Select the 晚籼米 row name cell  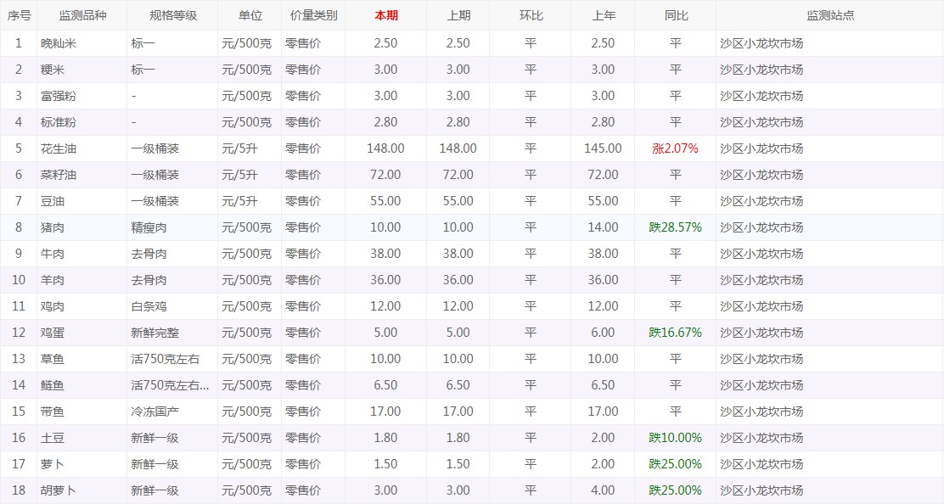pyautogui.click(x=59, y=43)
